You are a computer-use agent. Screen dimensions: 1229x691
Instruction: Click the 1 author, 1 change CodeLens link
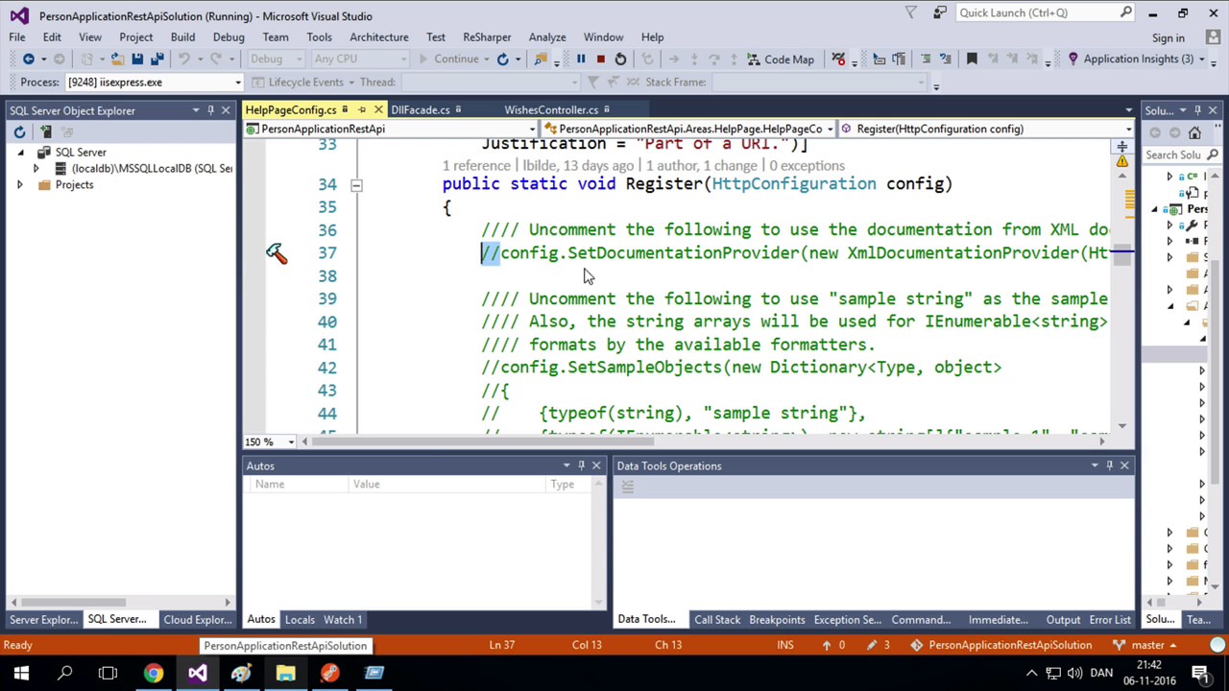(703, 166)
